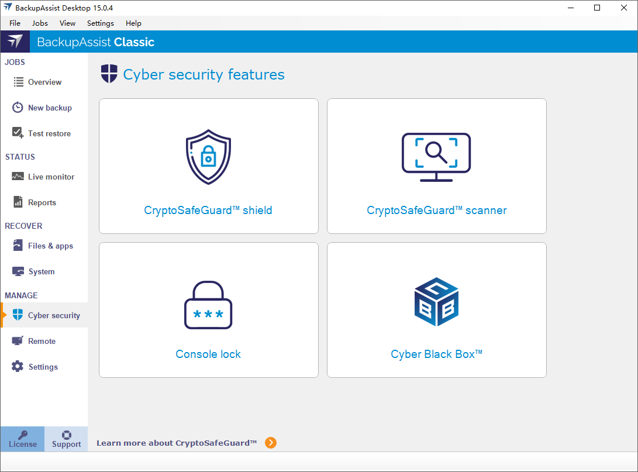The height and width of the screenshot is (472, 638).
Task: Maximize the BackupAssist Desktop window
Action: 597,8
